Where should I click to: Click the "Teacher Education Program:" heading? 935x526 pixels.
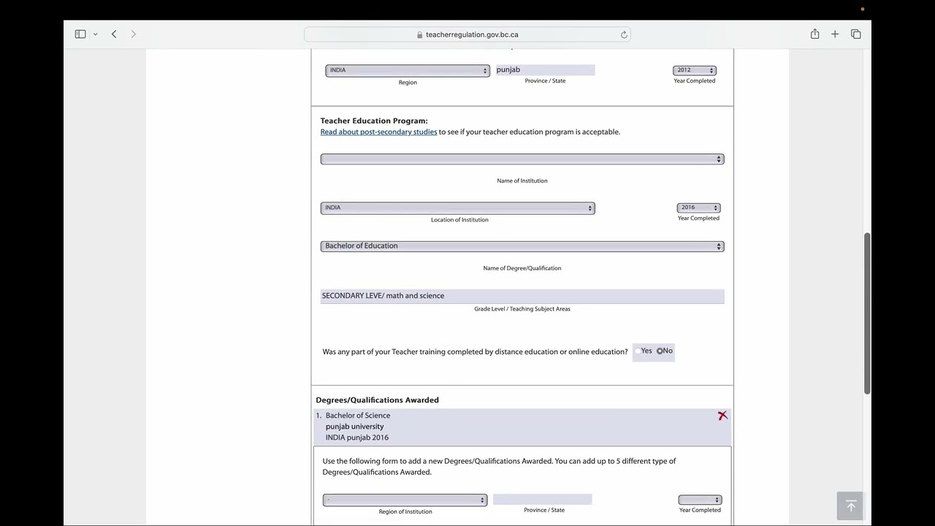(x=373, y=121)
